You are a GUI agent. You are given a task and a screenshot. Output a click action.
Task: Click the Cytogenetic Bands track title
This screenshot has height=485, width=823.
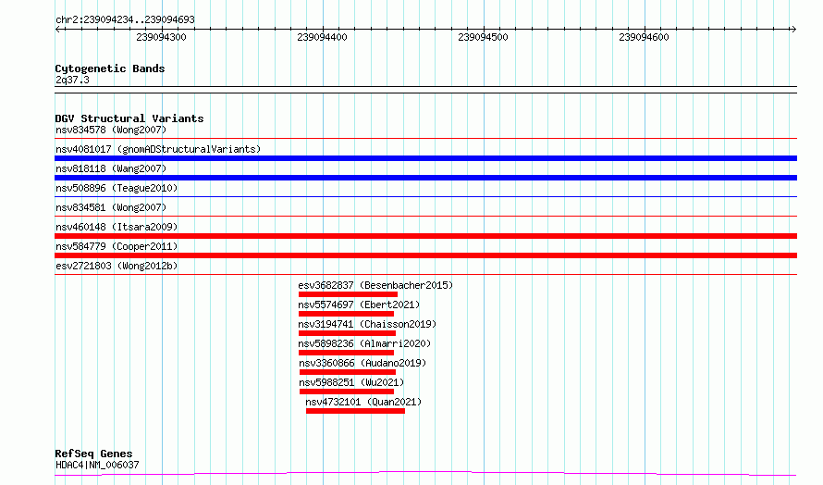tap(110, 68)
